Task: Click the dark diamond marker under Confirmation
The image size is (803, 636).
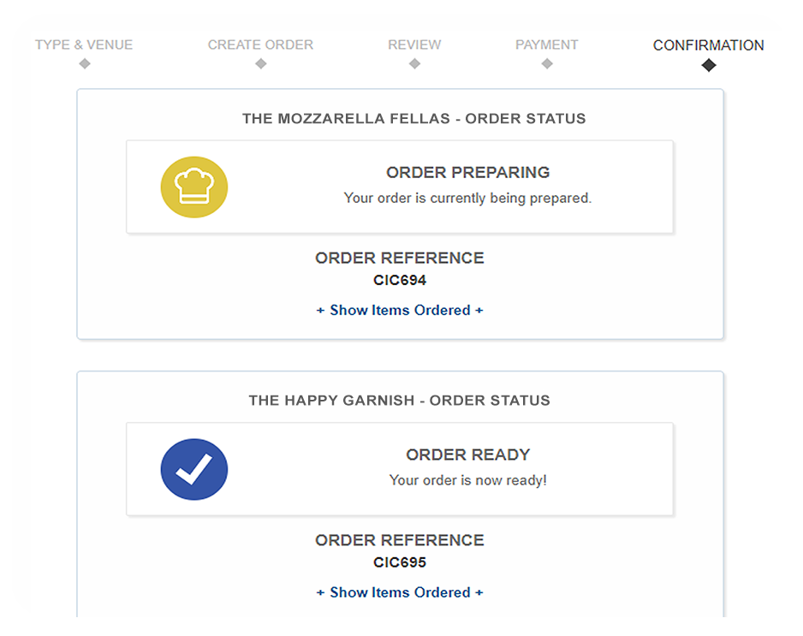Action: click(x=708, y=65)
